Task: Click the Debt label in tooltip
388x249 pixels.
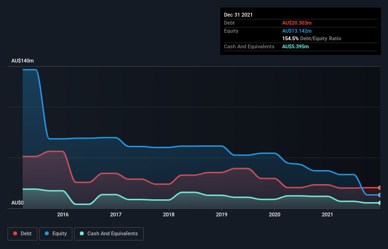Action: tap(229, 23)
